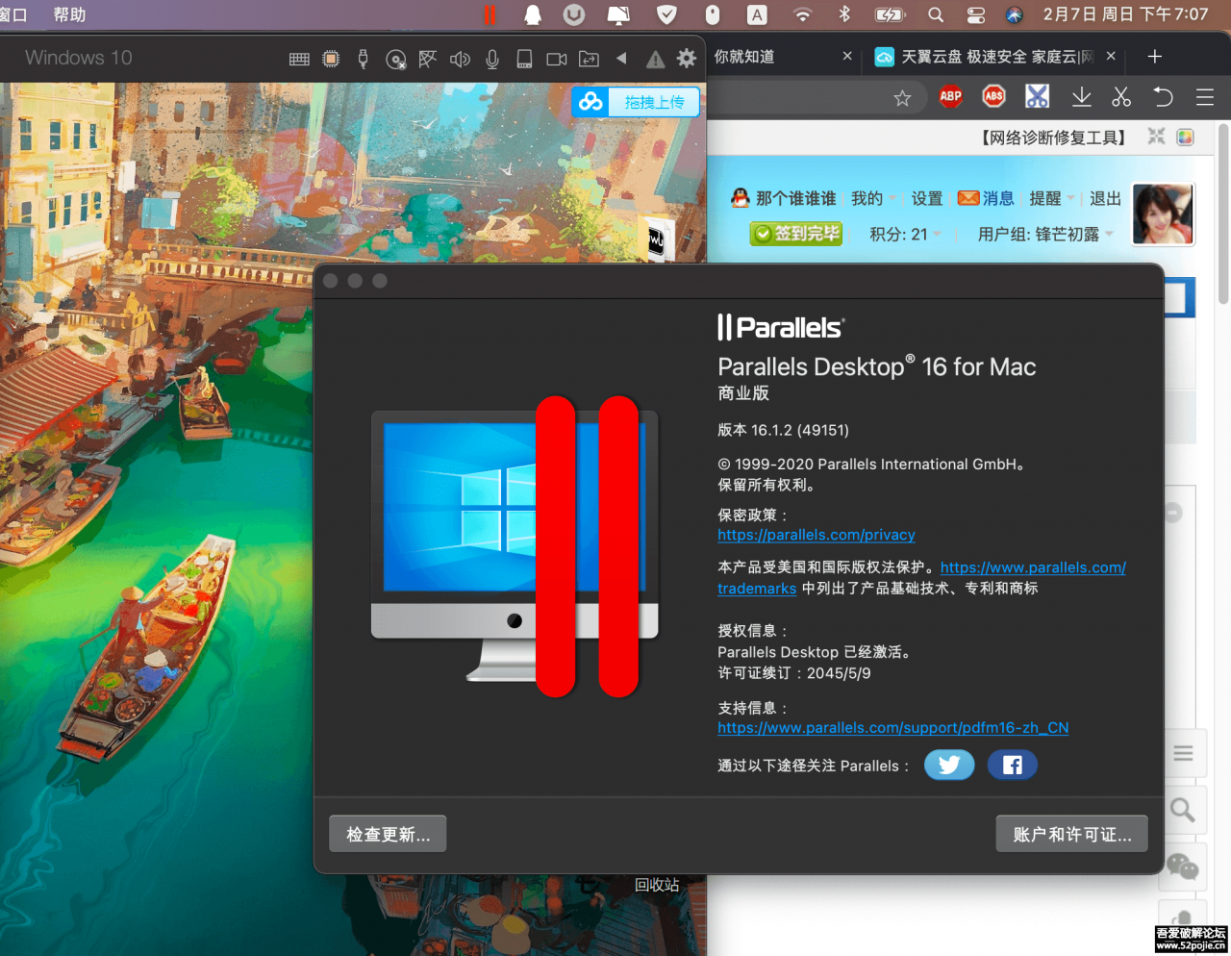This screenshot has height=956, width=1231.
Task: Open the shared folders icon in VM toolbar
Action: coord(589,59)
